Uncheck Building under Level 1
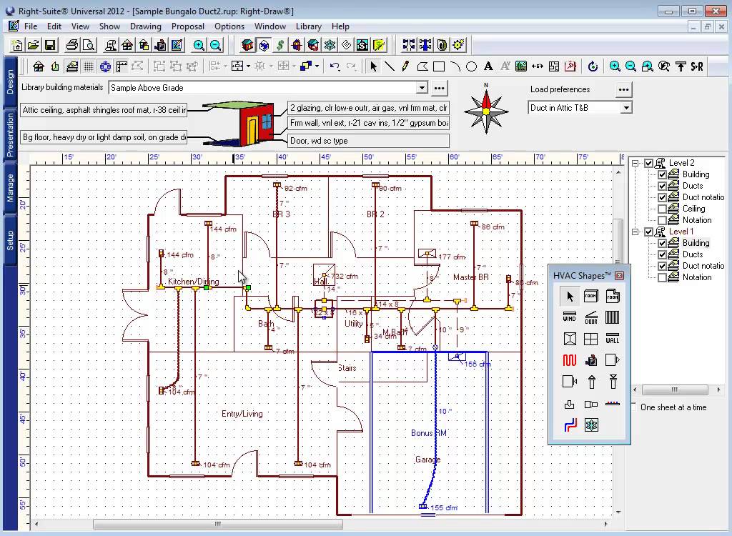 click(662, 243)
